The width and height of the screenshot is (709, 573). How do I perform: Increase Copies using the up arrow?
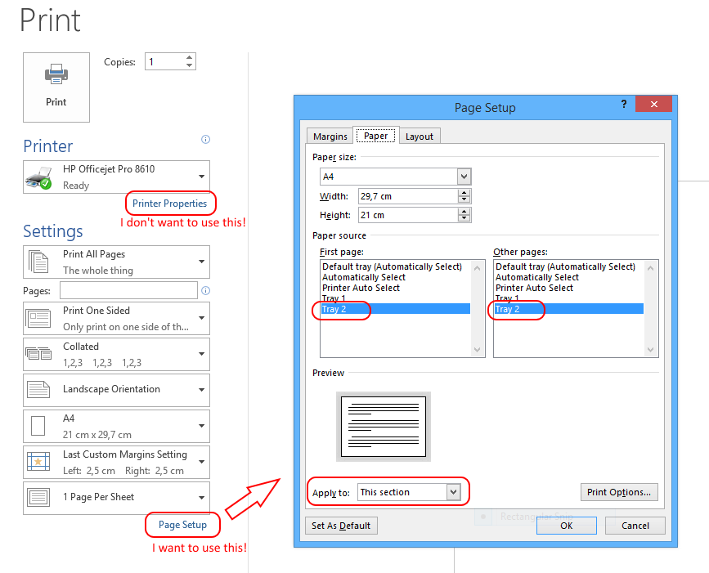click(190, 58)
